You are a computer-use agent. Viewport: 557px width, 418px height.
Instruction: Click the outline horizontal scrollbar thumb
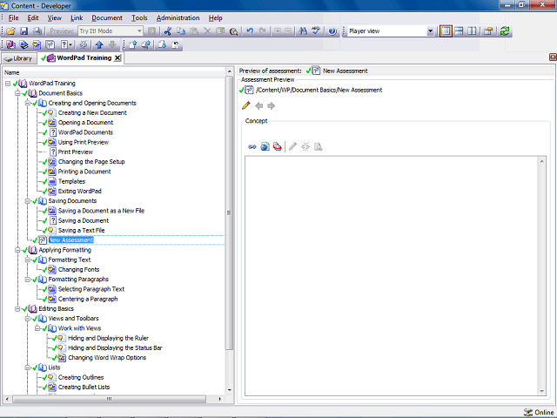[110, 399]
